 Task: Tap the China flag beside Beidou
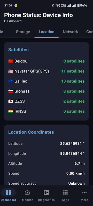pyautogui.click(x=11, y=61)
